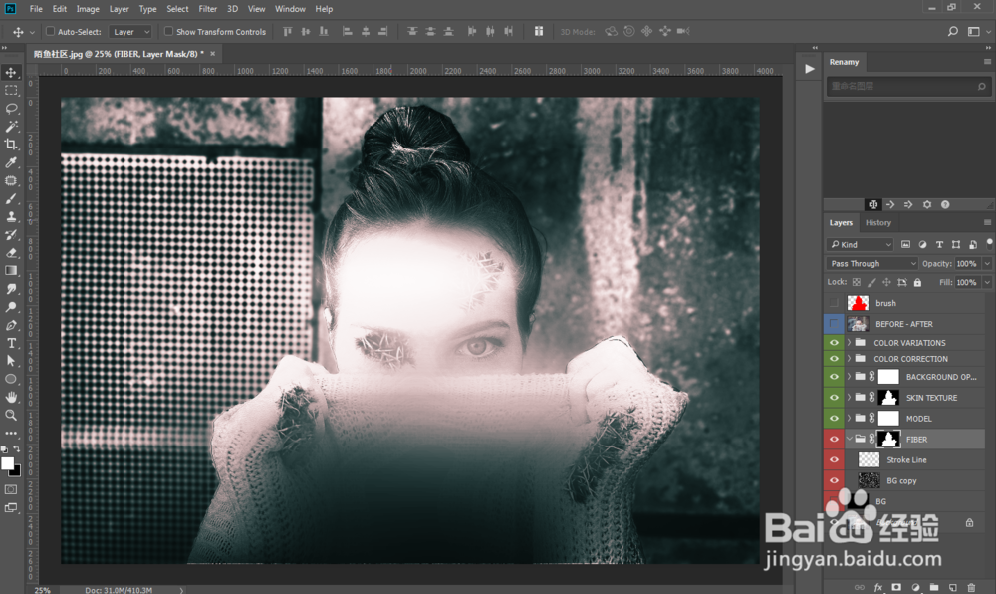Select the Hand tool
Screen dimensions: 996x594
pyautogui.click(x=11, y=397)
